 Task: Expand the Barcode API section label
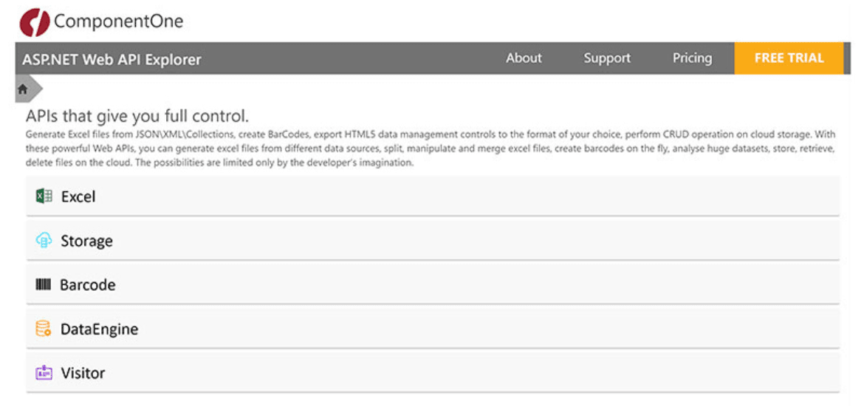pos(88,285)
